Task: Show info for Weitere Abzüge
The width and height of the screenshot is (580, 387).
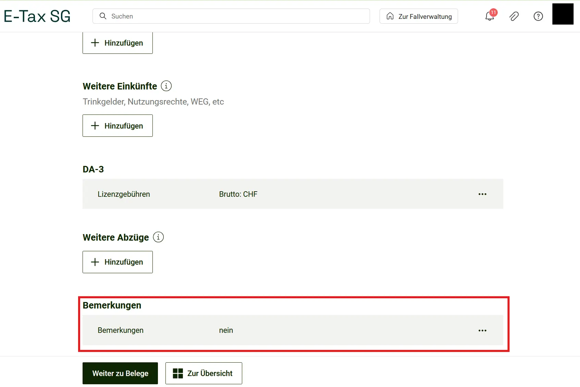Action: [x=158, y=237]
